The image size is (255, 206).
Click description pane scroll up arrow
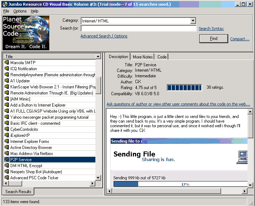click(250, 112)
